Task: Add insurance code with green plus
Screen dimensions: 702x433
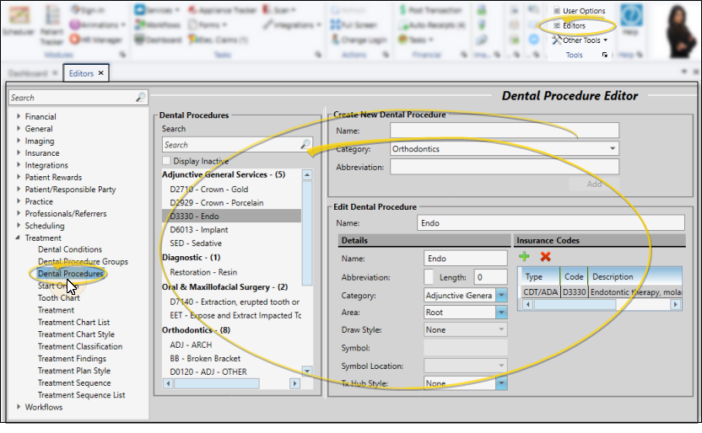Action: coord(524,257)
